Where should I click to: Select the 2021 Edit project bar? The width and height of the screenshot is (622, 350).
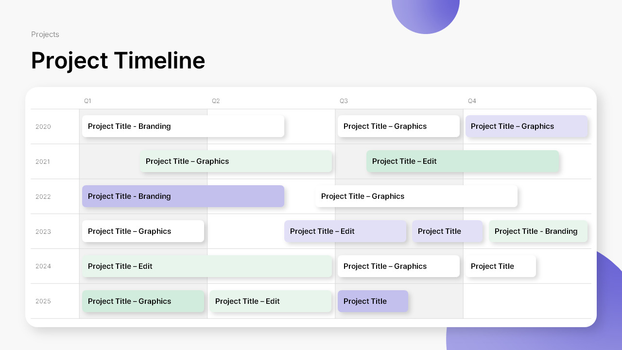(x=463, y=161)
